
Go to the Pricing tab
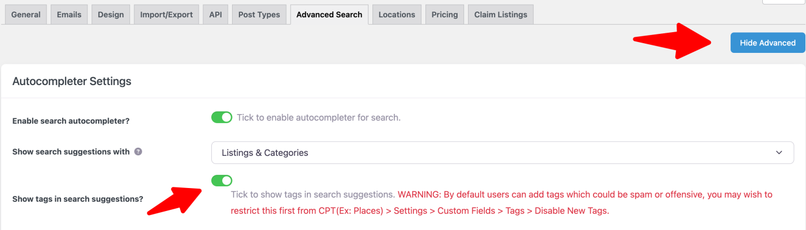(445, 14)
